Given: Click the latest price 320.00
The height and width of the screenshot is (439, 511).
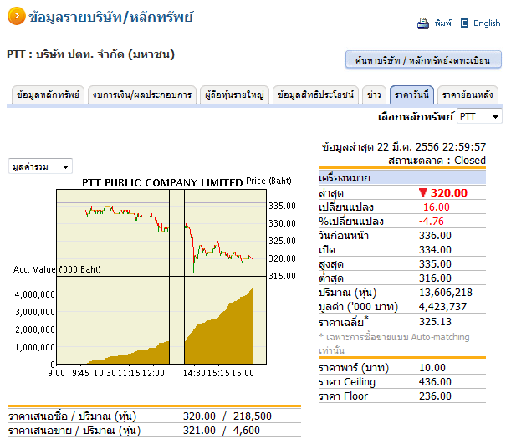Looking at the screenshot, I should pos(449,193).
